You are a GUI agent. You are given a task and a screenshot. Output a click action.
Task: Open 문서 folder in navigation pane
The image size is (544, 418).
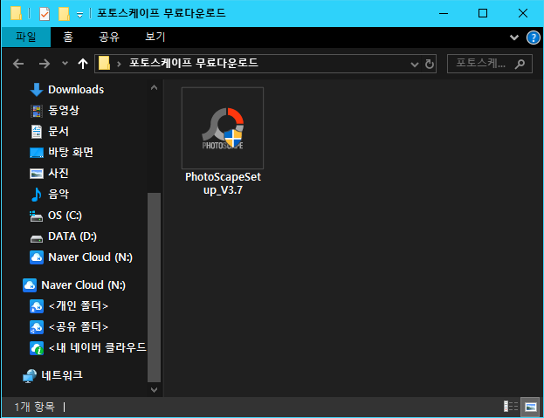(x=59, y=132)
